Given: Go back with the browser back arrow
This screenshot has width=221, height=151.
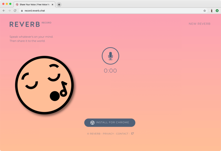Looking at the screenshot, I should click(x=4, y=11).
